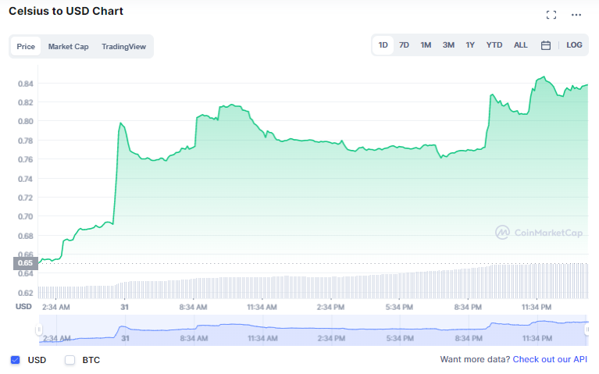Viewport: 599px width, 374px height.
Task: Switch to the Market Cap tab
Action: click(69, 47)
